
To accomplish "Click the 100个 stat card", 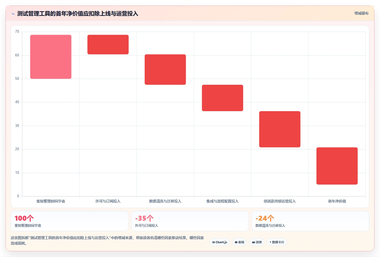I will (x=70, y=221).
